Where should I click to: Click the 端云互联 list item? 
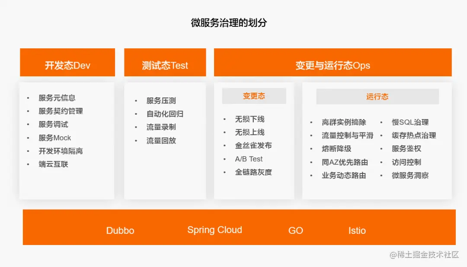point(53,164)
